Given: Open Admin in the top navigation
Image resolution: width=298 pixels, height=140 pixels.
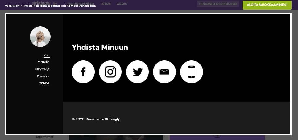Looking at the screenshot, I should (x=122, y=4).
